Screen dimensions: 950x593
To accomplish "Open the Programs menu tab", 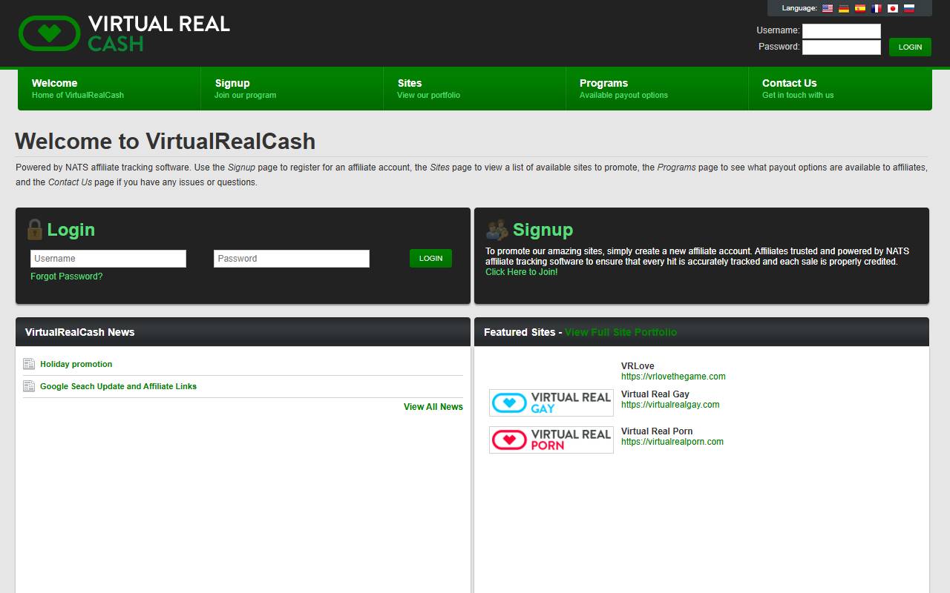I will click(657, 88).
